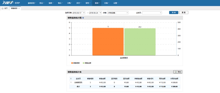220x93 pixels.
Task: Click the i column header icon in table
Action: tap(71, 79)
